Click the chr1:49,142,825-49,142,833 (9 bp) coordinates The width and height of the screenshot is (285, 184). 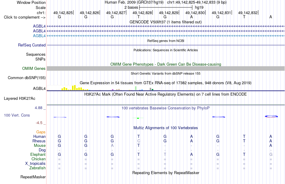click(197, 2)
